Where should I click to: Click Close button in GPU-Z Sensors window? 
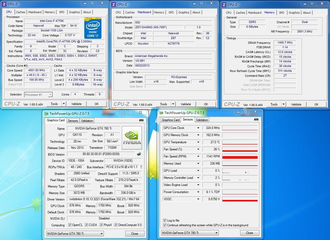coord(250,233)
